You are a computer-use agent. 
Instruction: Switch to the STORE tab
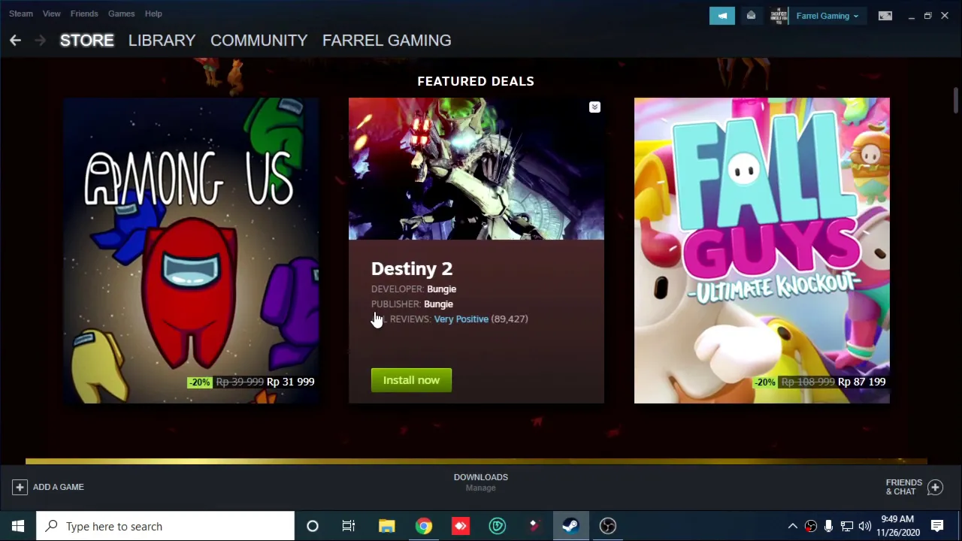tap(87, 41)
